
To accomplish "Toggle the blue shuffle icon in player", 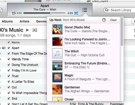I will click(76, 13).
